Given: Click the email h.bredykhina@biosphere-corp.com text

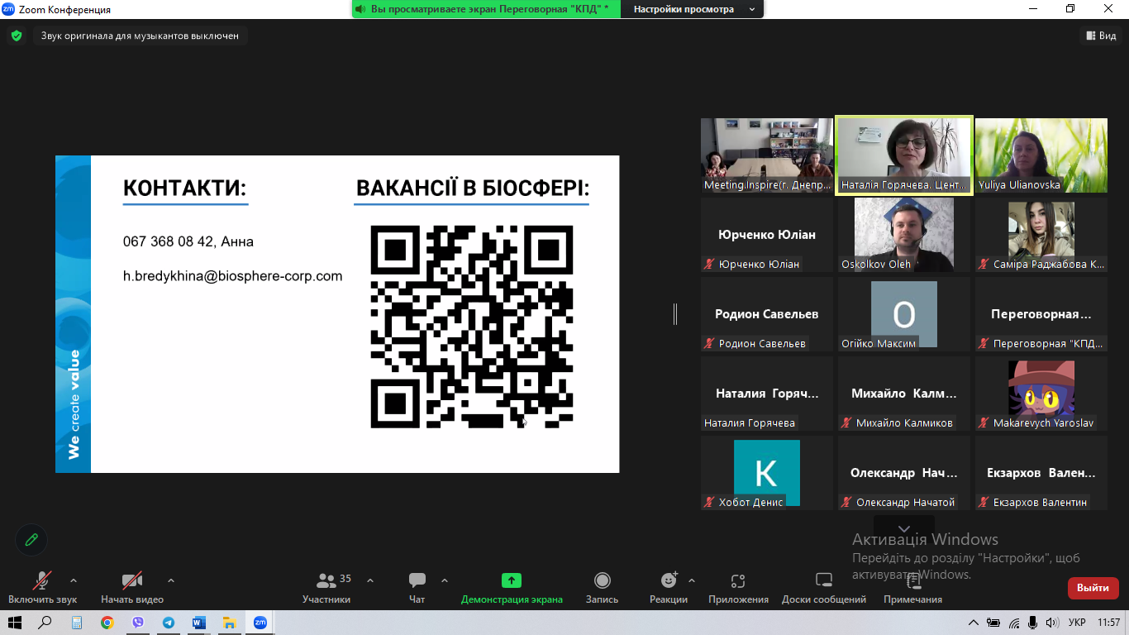Looking at the screenshot, I should pyautogui.click(x=232, y=276).
